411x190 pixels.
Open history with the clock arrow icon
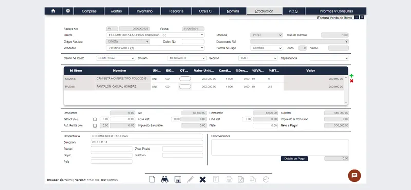pyautogui.click(x=266, y=179)
